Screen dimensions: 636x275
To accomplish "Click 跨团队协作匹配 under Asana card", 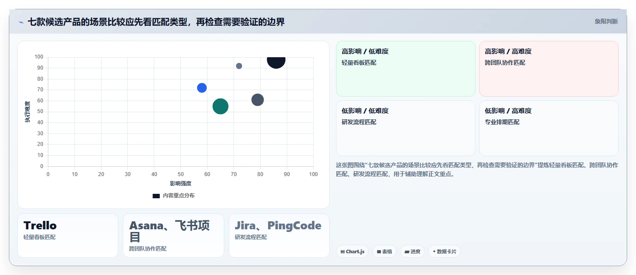I will click(x=148, y=249).
